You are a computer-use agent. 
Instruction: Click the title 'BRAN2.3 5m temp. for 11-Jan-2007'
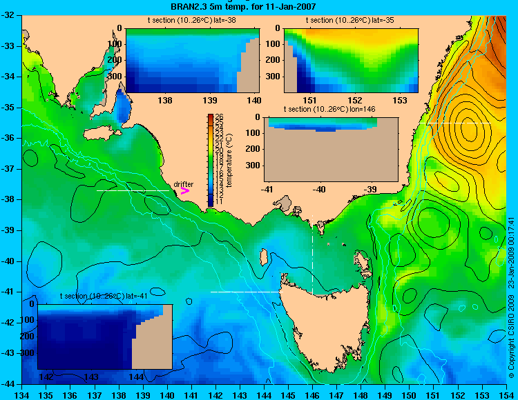coord(243,6)
